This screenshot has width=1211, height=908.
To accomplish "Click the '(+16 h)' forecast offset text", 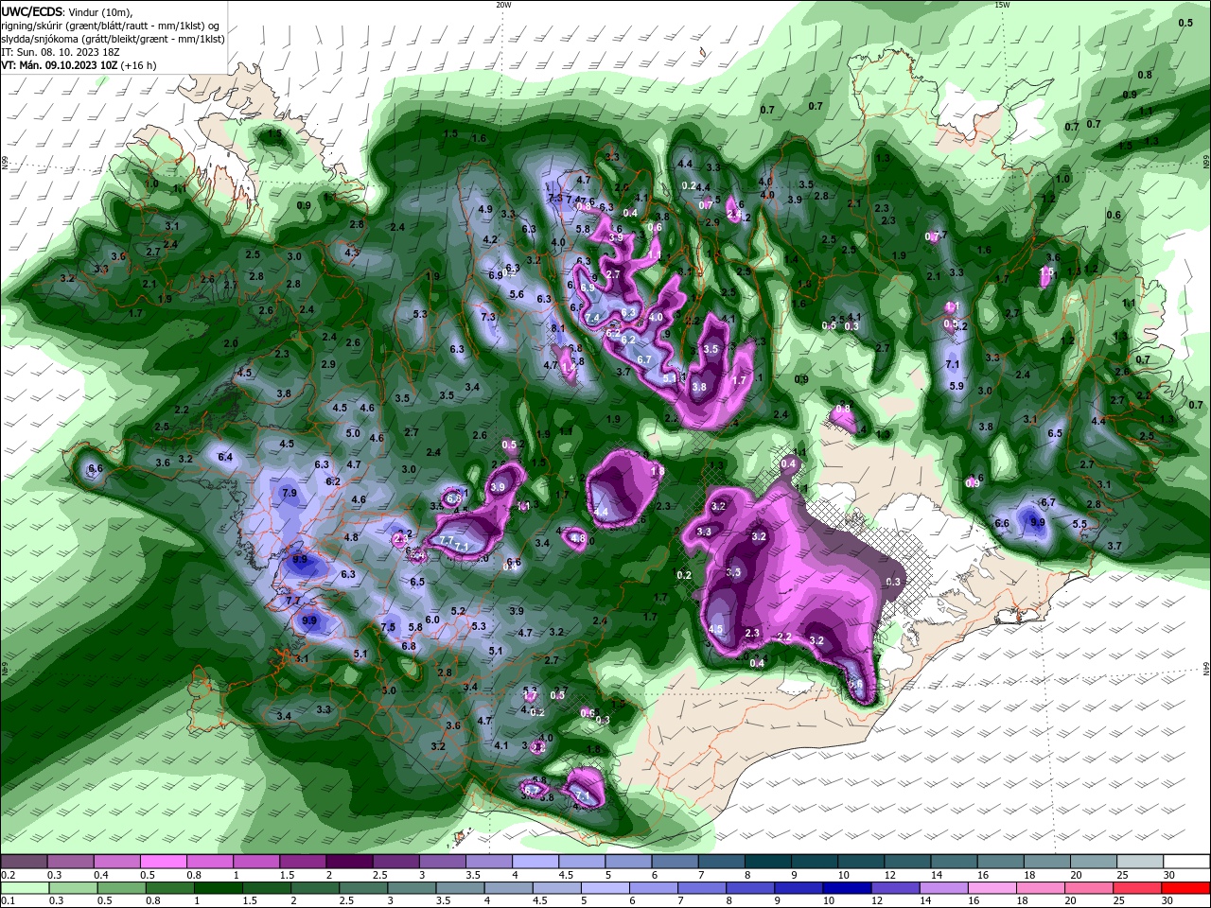I will 137,65.
